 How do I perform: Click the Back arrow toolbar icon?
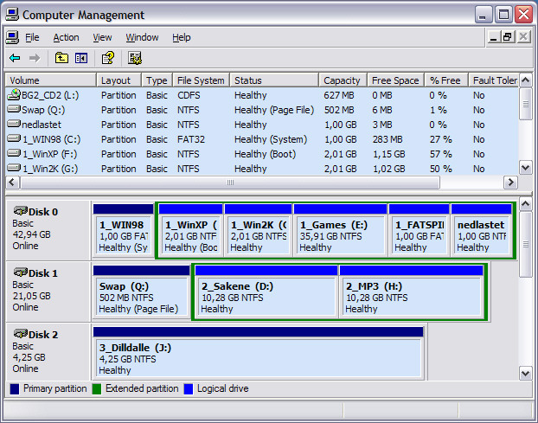click(15, 58)
